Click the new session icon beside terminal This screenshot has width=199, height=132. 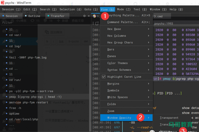pos(97,23)
